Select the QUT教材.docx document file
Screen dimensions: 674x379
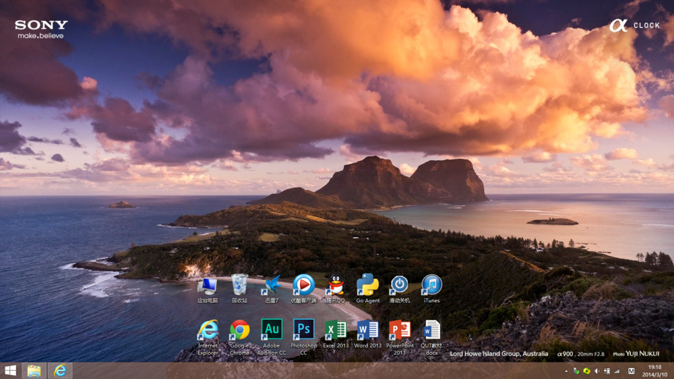tap(431, 337)
